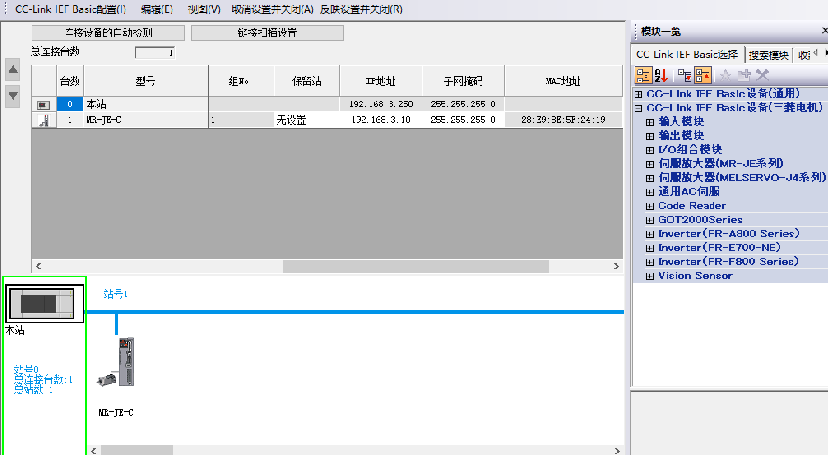This screenshot has height=455, width=828.
Task: Click the favorites star icon
Action: [725, 76]
